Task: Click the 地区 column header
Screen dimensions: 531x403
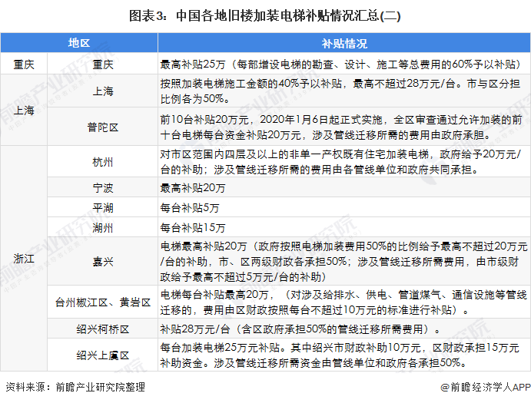Action: (x=79, y=43)
